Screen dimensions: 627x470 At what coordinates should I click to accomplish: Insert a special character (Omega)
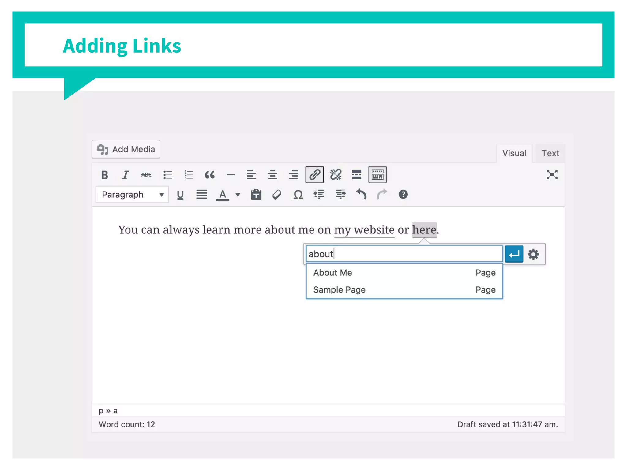[x=298, y=195]
